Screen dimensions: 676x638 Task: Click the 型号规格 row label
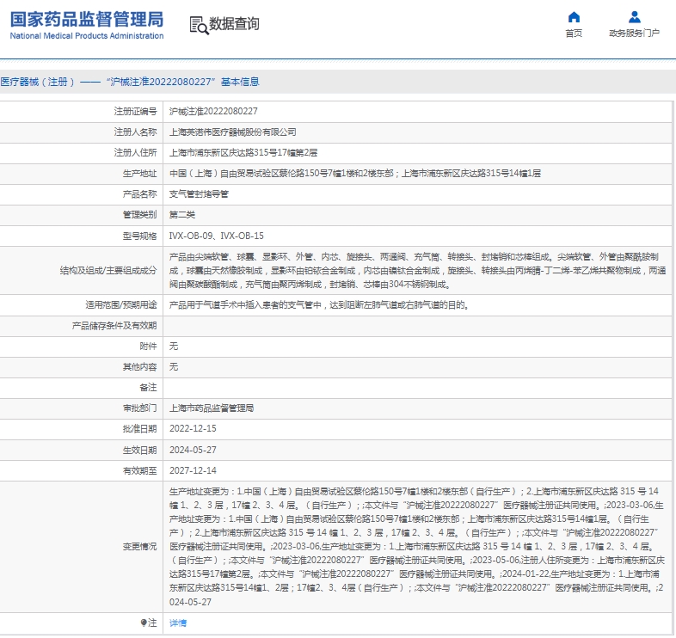(139, 236)
